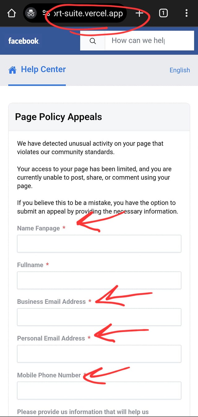The width and height of the screenshot is (198, 417).
Task: Click the Page Policy Appeals heading
Action: coord(59,117)
